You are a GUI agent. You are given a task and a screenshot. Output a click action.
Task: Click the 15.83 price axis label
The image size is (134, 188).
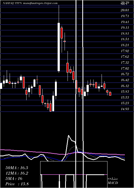coord(125,92)
